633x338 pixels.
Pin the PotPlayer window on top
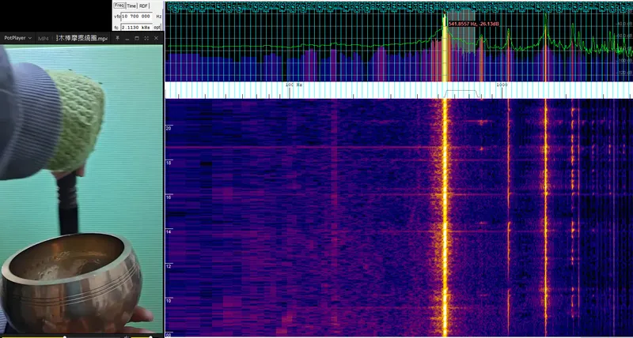pos(116,38)
